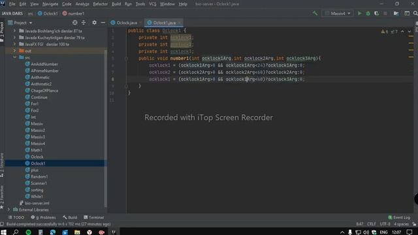This screenshot has width=418, height=235.
Task: Click 4 spaces indent setting
Action: [x=402, y=224]
